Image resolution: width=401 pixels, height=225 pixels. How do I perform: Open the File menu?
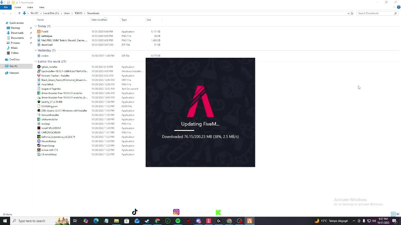6,7
